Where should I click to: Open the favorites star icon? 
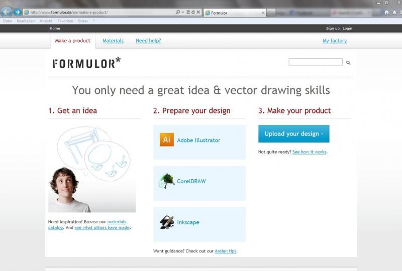[x=394, y=12]
